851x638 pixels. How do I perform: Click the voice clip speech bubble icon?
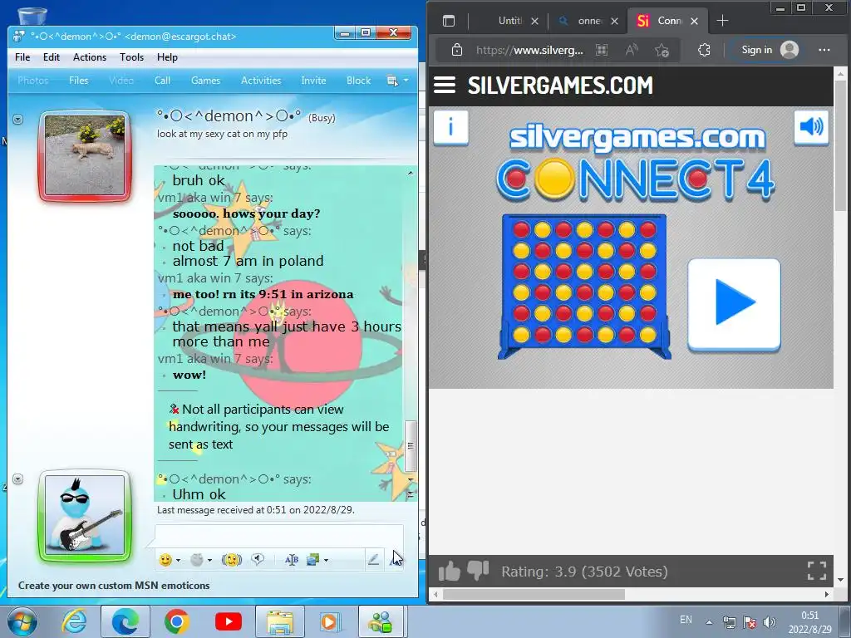pyautogui.click(x=258, y=559)
